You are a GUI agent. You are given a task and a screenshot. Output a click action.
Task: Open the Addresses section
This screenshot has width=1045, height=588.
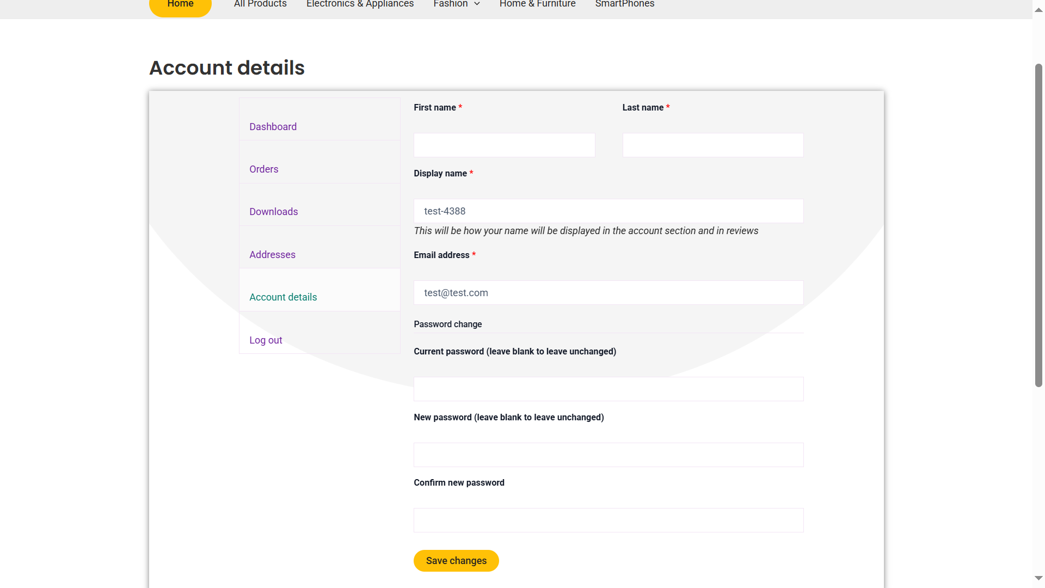[x=272, y=255]
